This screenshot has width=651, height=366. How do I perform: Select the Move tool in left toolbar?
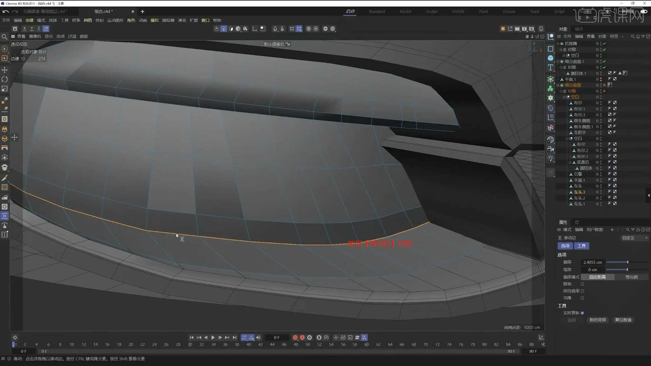coord(5,70)
